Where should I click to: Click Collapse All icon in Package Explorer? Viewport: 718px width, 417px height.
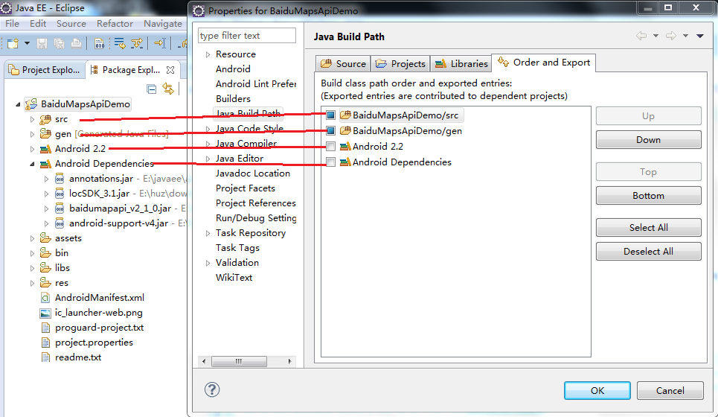click(152, 89)
